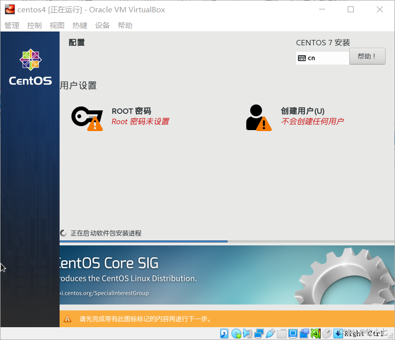Click the keyboard capture arrow icon
Viewport: 395px width, 340px height.
[x=338, y=334]
